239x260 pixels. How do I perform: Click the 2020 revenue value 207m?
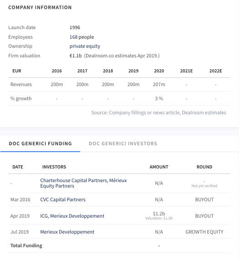159,84
